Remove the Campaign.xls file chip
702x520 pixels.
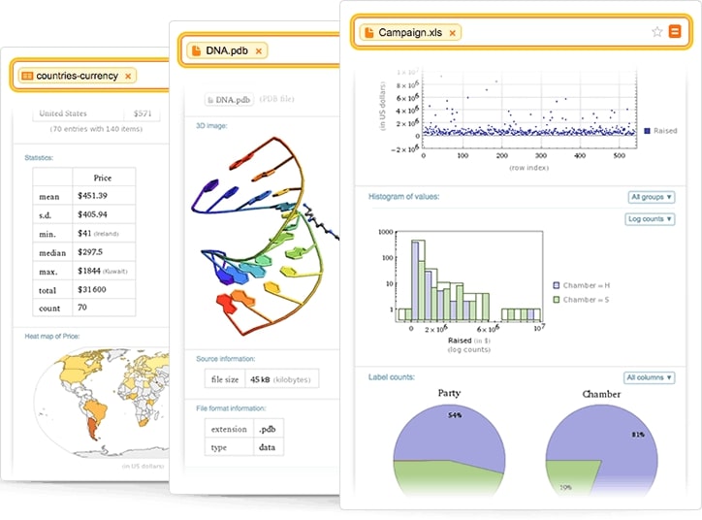453,33
